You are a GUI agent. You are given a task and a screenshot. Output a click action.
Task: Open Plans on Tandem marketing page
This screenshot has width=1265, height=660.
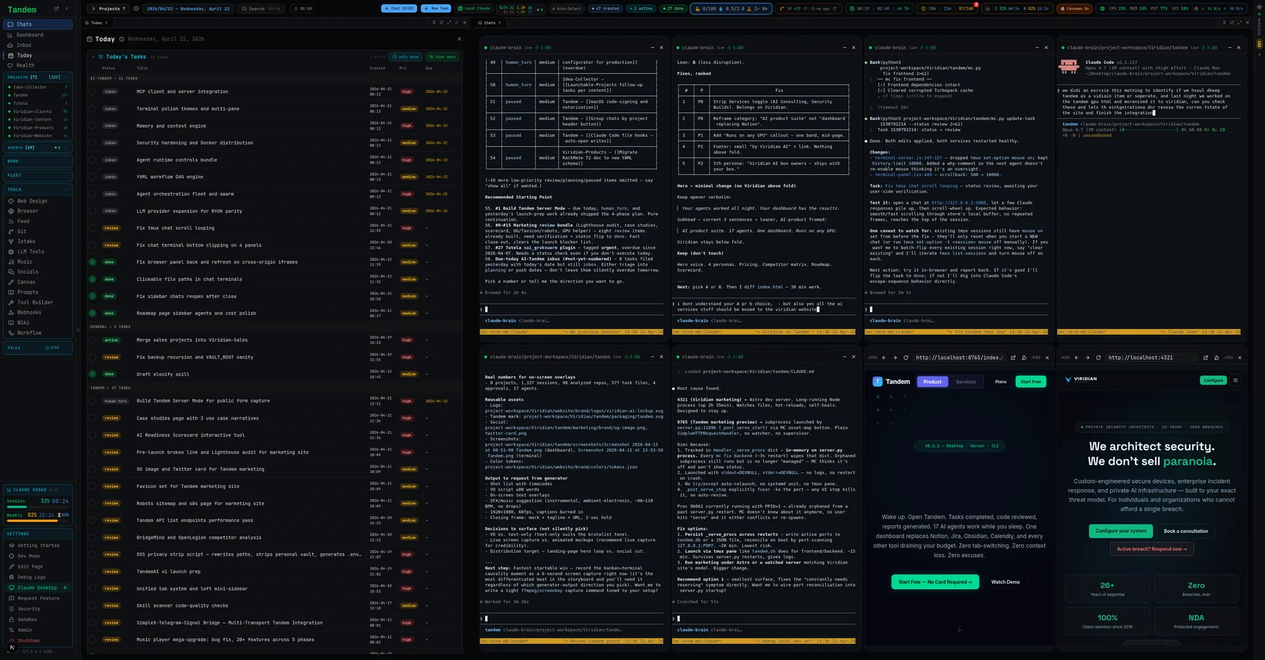[x=1001, y=382]
